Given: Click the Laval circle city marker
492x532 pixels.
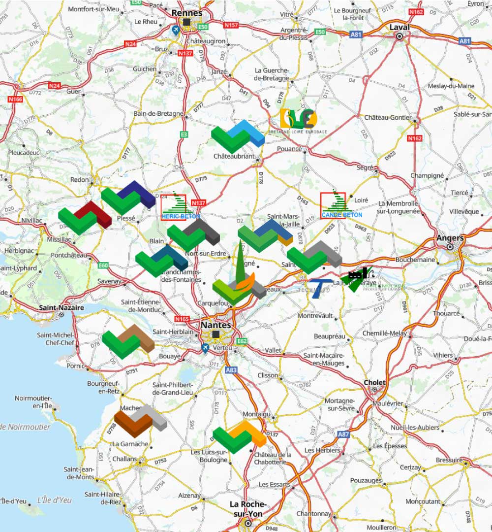Looking at the screenshot, I should [400, 36].
